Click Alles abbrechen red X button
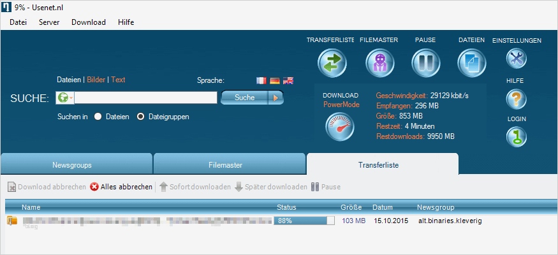 pyautogui.click(x=121, y=187)
